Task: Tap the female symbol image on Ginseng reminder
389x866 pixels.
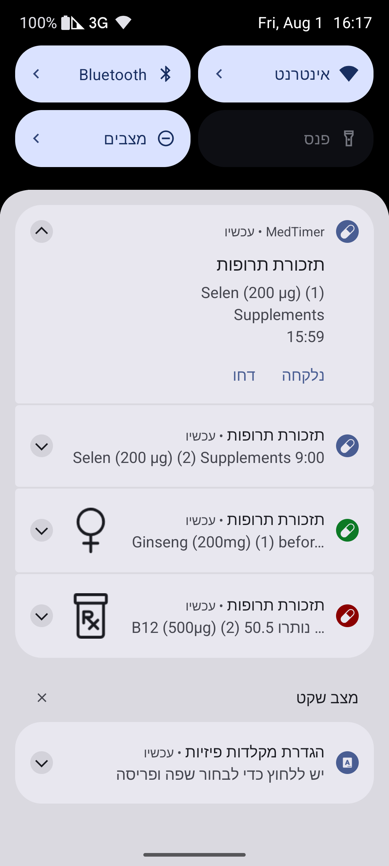Action: [91, 530]
